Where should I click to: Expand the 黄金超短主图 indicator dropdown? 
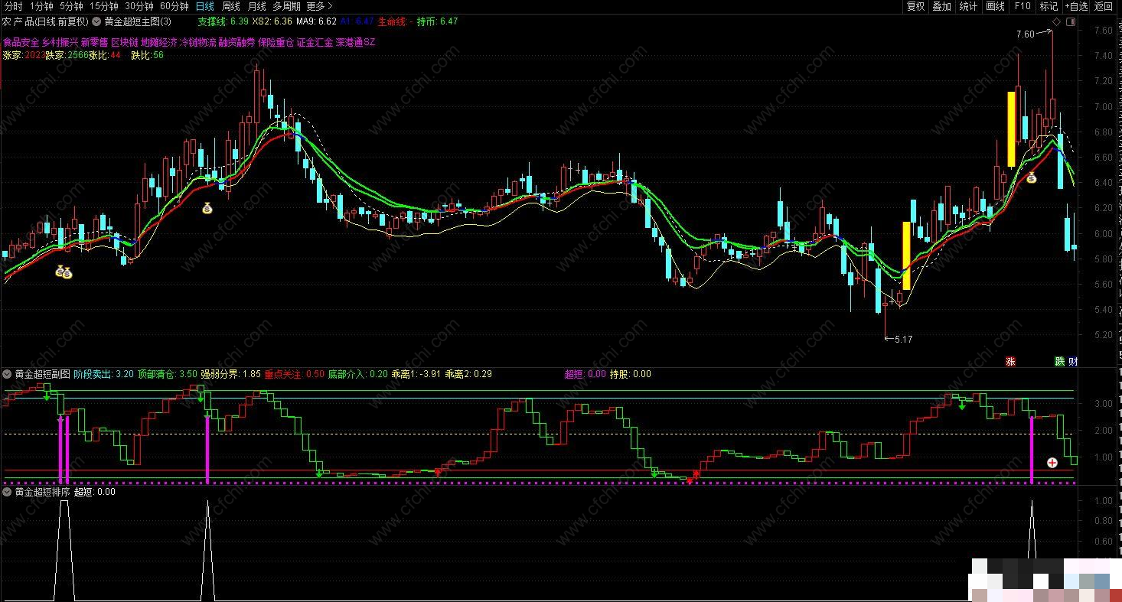click(x=96, y=21)
